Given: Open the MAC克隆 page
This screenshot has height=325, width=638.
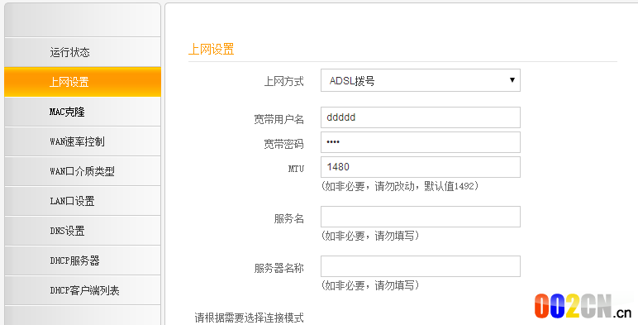Looking at the screenshot, I should pos(83,112).
